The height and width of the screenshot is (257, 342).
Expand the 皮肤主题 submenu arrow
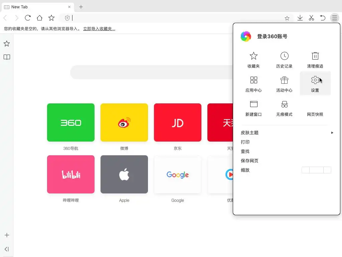click(332, 133)
